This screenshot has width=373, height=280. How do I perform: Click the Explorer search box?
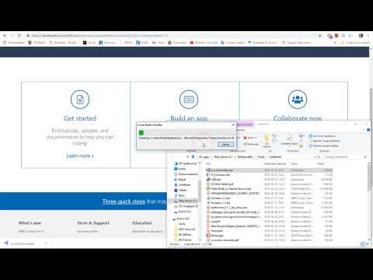(x=346, y=157)
